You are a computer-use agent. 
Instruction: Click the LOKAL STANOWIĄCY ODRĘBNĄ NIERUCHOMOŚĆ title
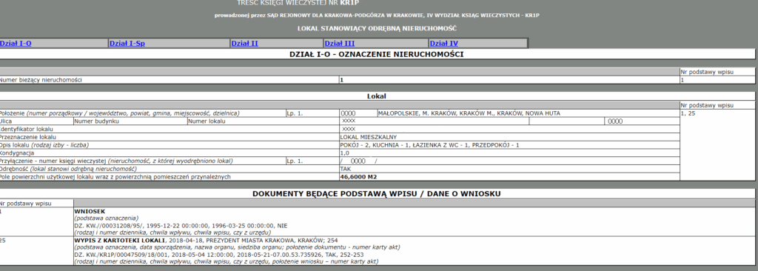point(377,29)
